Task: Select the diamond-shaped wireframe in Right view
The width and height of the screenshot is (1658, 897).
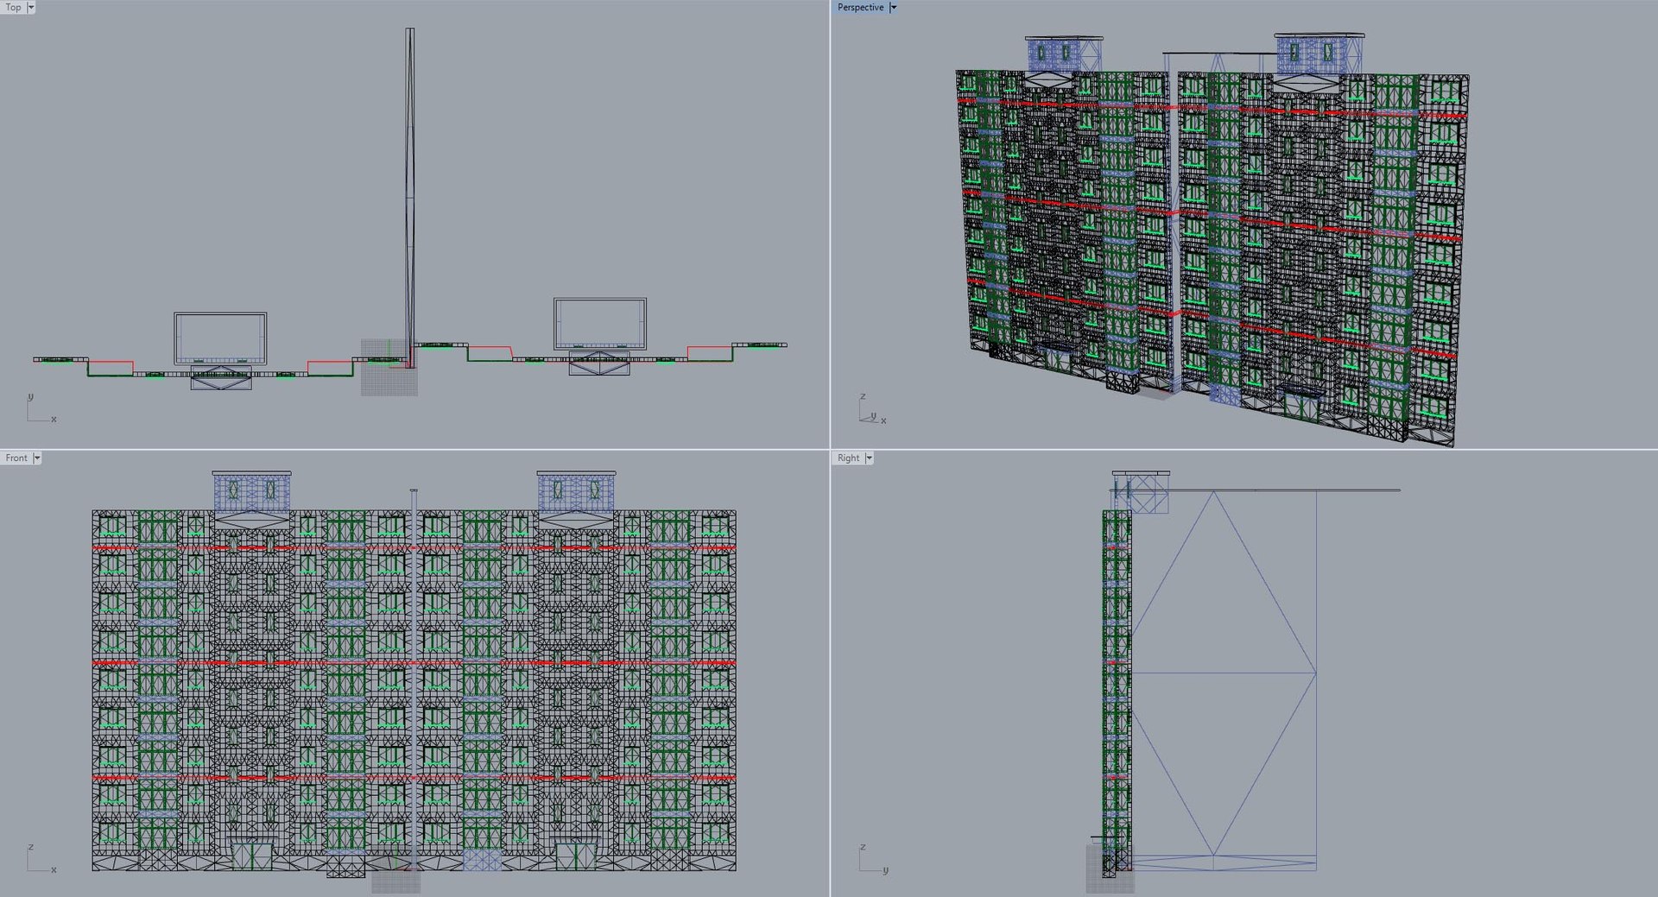Action: pos(1225,673)
